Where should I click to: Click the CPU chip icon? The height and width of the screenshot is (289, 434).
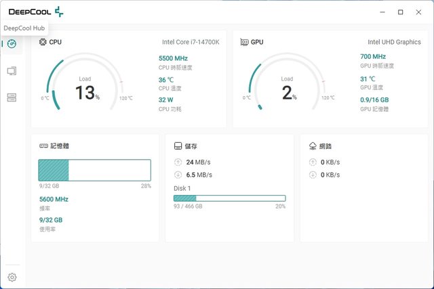pyautogui.click(x=43, y=42)
